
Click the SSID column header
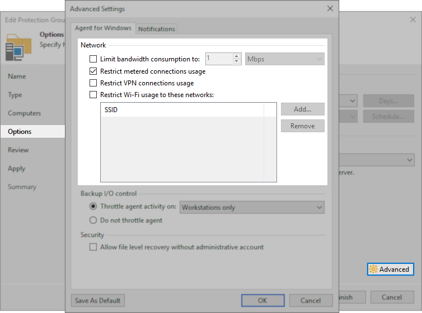[x=182, y=110]
